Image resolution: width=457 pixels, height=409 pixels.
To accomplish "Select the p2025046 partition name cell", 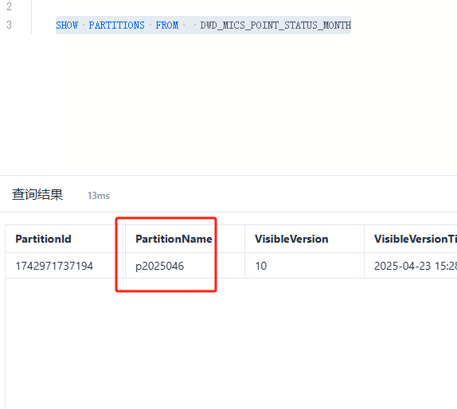I will tap(160, 266).
